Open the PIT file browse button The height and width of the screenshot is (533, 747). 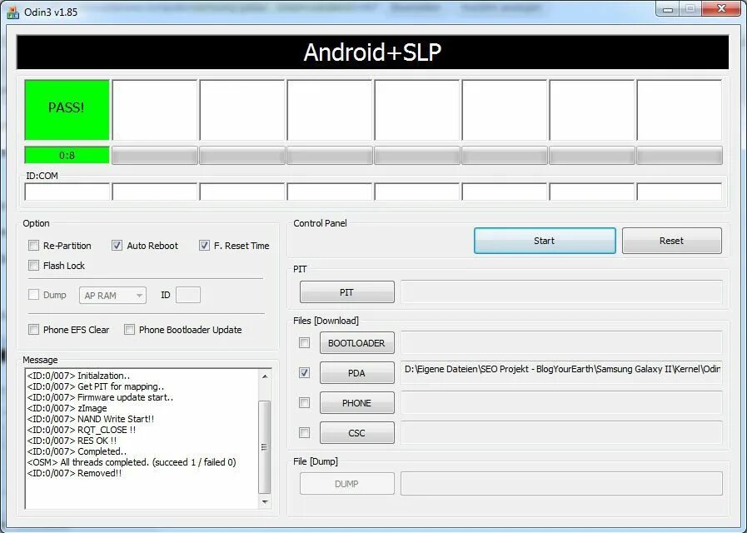click(x=346, y=292)
